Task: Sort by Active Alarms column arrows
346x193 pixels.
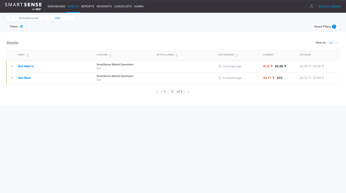Action: 176,55
